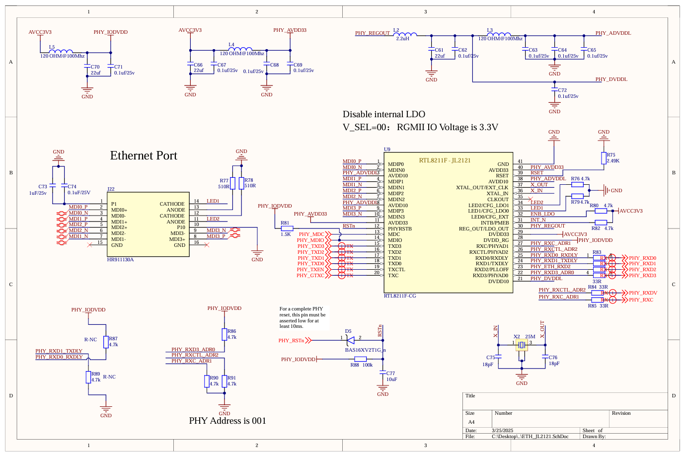This screenshot has height=455, width=683.
Task: Click the PHY_AVDD33 power label at top
Action: click(290, 30)
